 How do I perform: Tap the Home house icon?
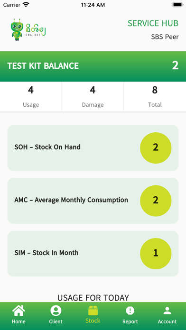point(19,311)
